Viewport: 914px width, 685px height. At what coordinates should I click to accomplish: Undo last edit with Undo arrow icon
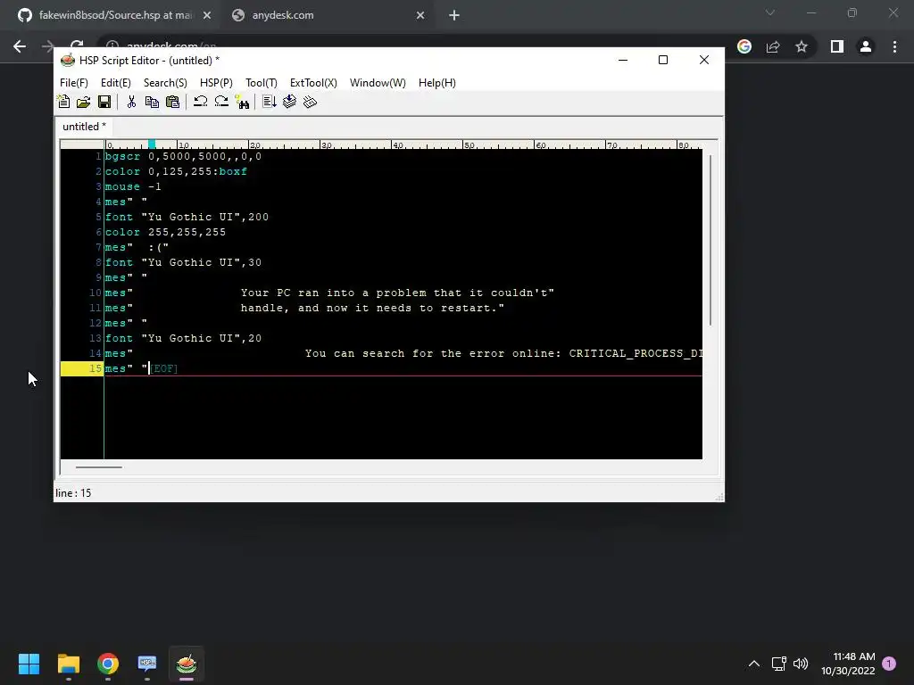pos(200,102)
